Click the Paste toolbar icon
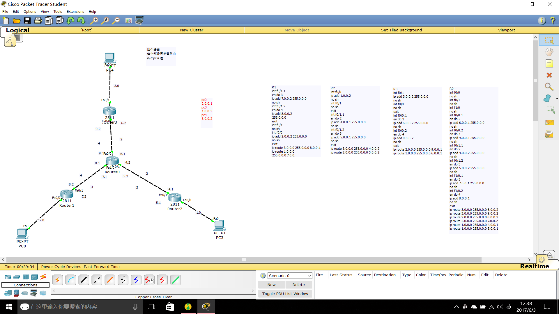 tap(60, 21)
